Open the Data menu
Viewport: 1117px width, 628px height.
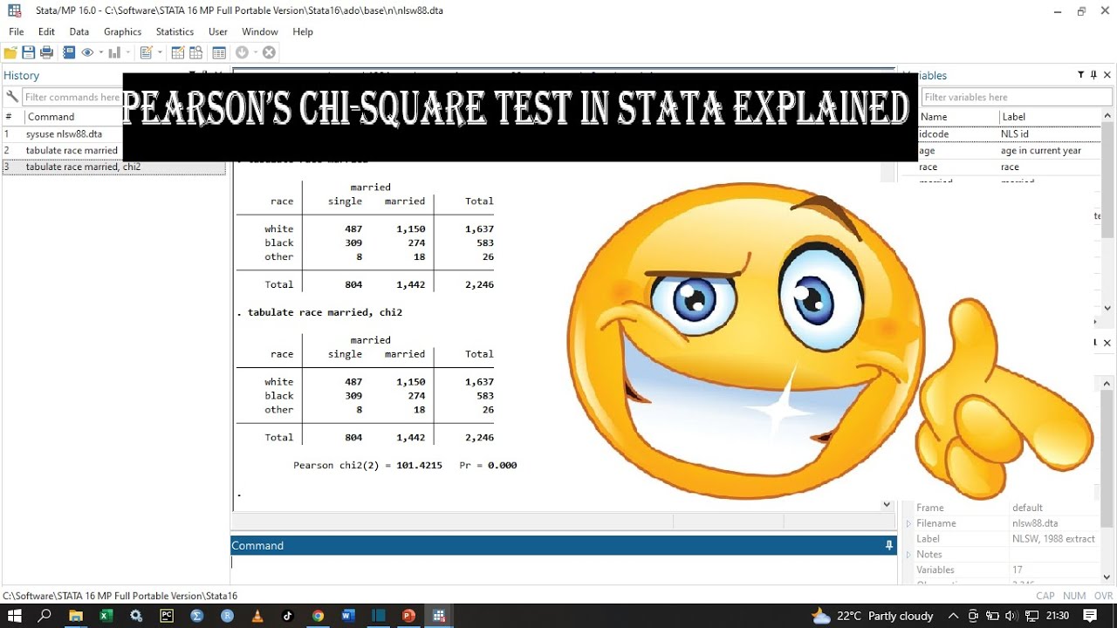tap(79, 31)
